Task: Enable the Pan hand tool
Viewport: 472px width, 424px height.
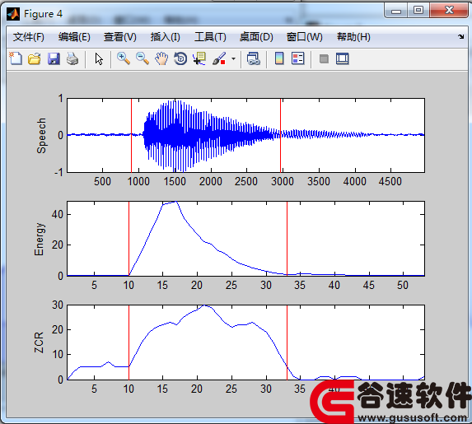Action: 161,58
